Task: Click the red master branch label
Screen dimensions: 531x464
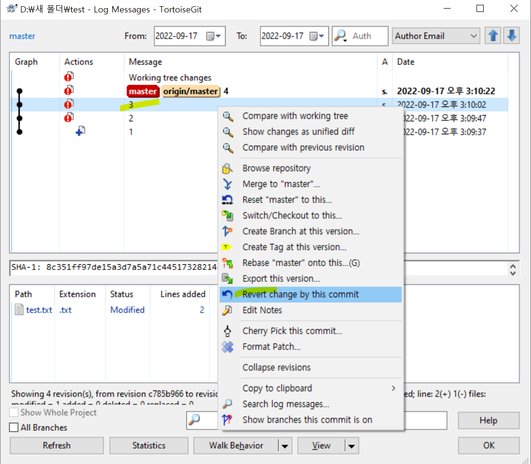Action: [143, 91]
